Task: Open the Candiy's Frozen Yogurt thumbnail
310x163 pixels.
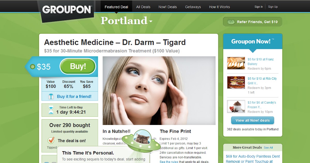Action: click(x=236, y=106)
